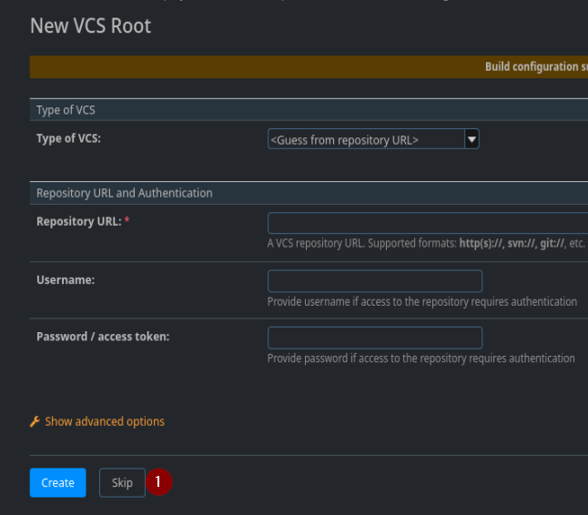Screen dimensions: 588x515
Task: Click the Repository URL and Authentication header
Action: coord(309,193)
